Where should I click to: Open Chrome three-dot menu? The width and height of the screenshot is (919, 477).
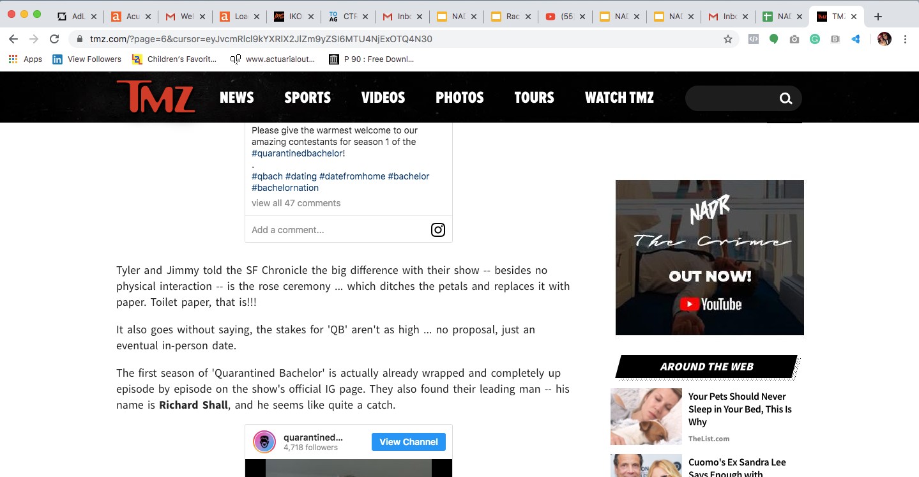click(905, 39)
